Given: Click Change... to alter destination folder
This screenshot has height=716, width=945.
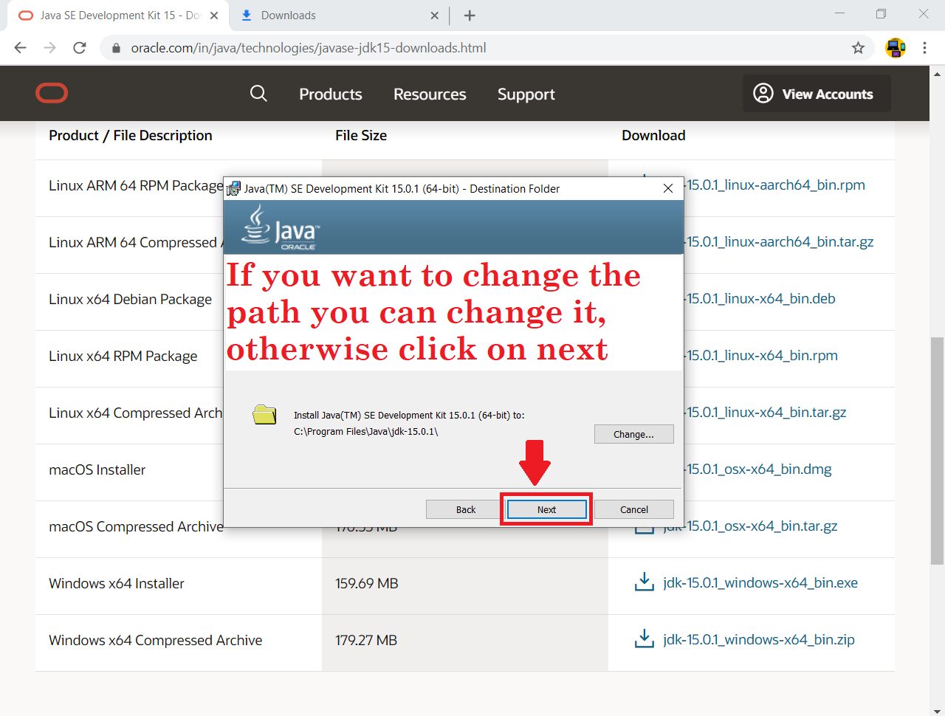Looking at the screenshot, I should pyautogui.click(x=634, y=434).
